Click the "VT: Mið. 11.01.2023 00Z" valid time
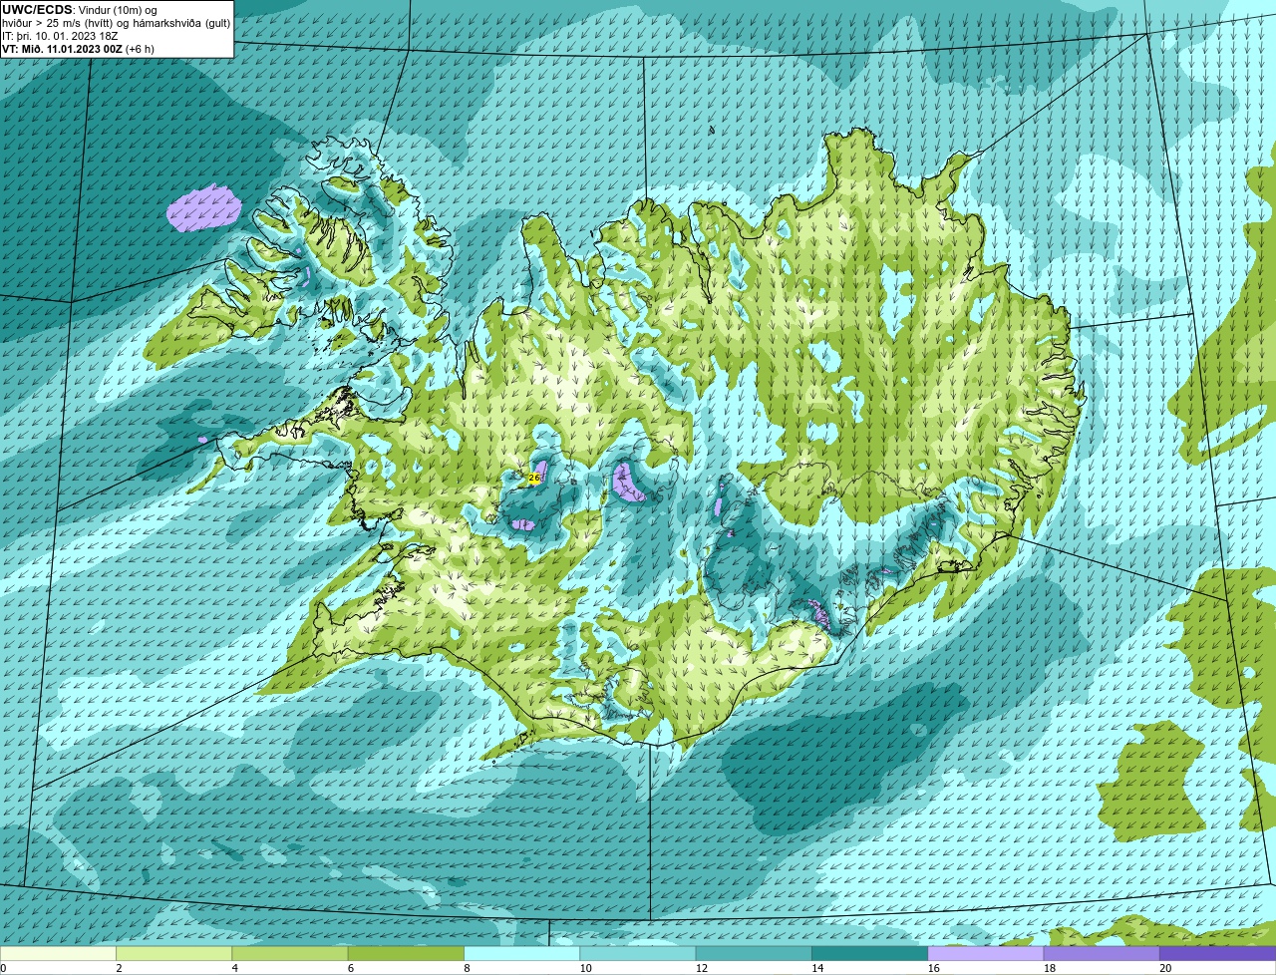1276x975 pixels. point(62,49)
